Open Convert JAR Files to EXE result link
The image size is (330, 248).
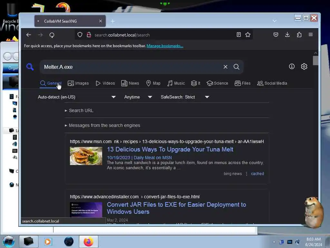pos(176,208)
